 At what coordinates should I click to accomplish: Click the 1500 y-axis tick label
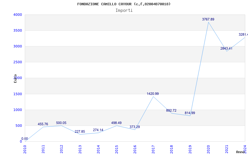point(18,94)
